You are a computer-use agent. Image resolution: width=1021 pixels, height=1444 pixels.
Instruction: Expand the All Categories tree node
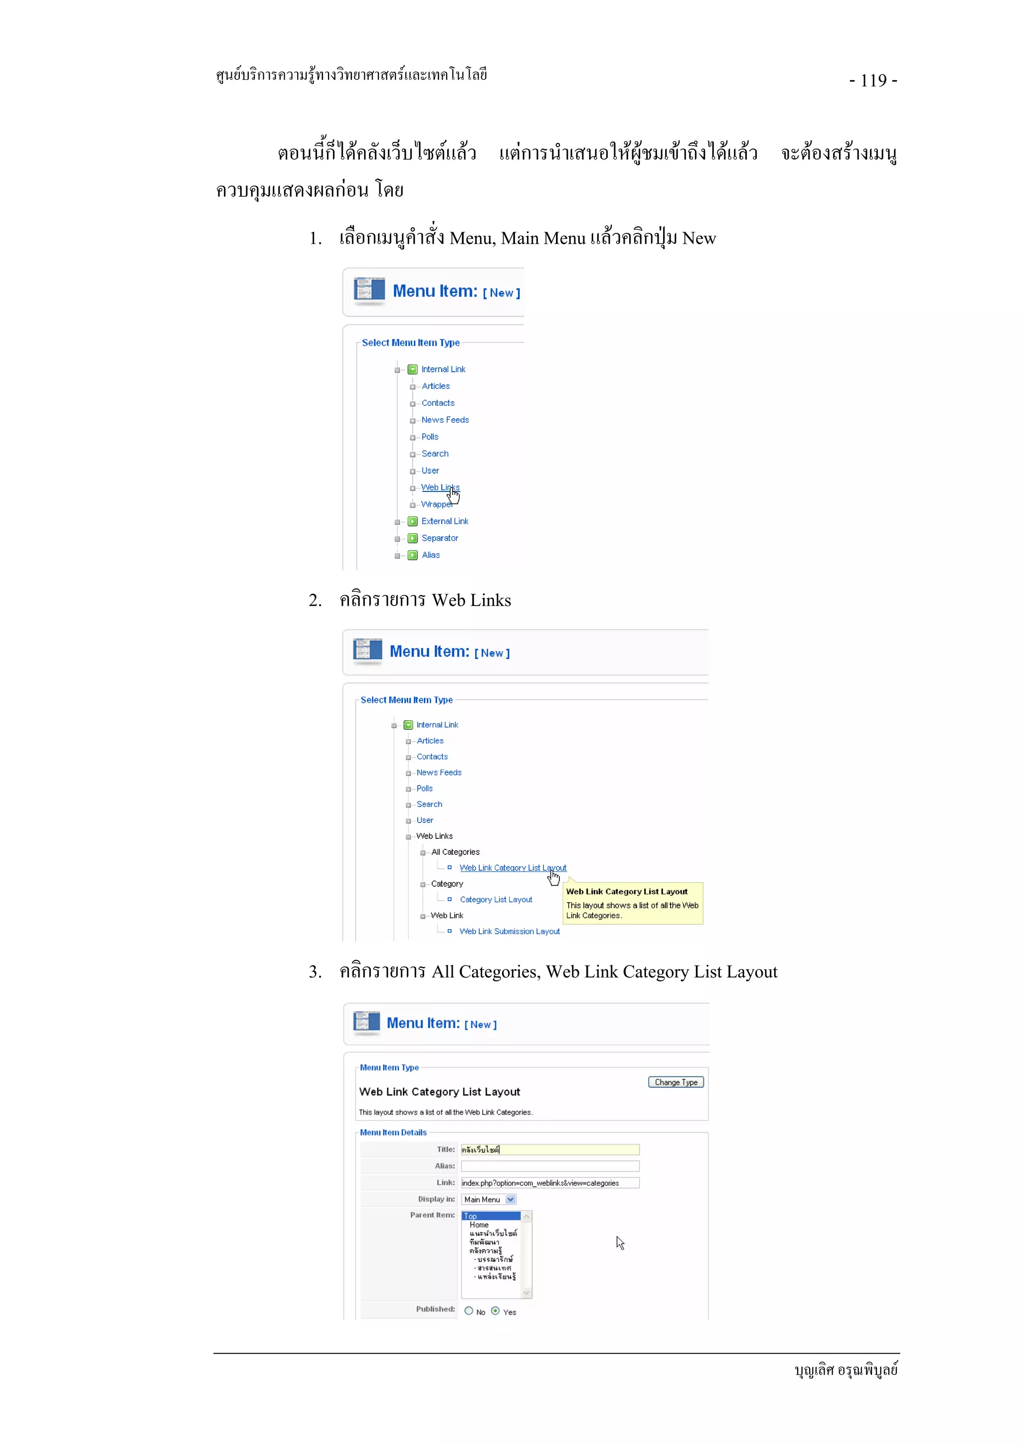(x=423, y=853)
